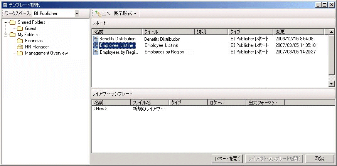Select the open HR Manager folder icon
The height and width of the screenshot is (166, 337).
(x=20, y=47)
